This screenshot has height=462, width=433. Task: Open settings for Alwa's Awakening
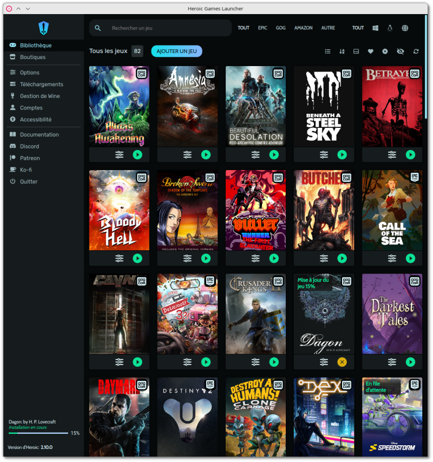click(x=119, y=155)
